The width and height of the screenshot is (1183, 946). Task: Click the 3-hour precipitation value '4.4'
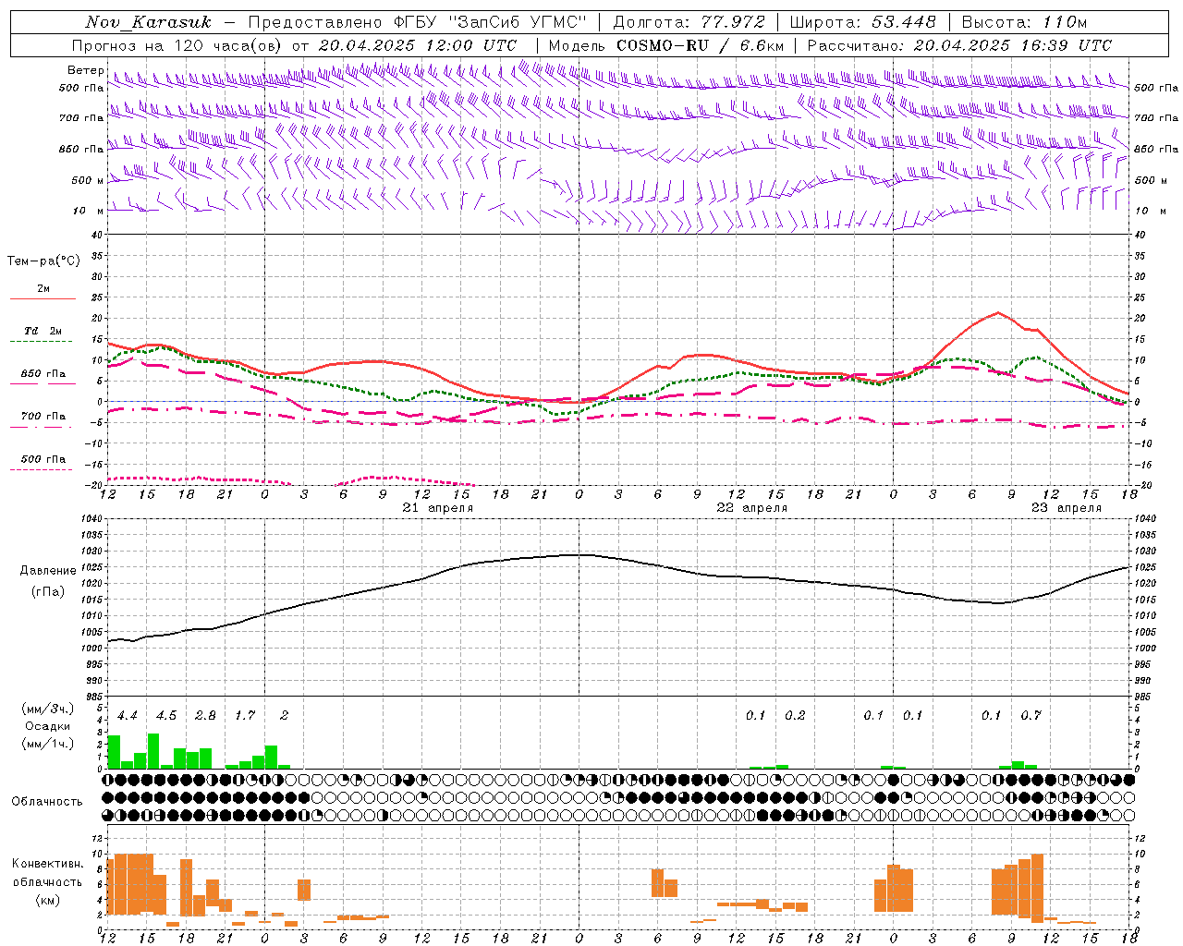(128, 716)
